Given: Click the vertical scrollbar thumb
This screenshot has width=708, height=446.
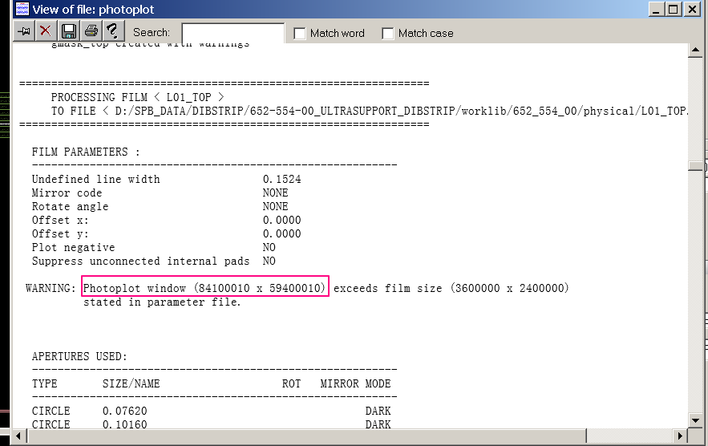Looking at the screenshot, I should click(695, 166).
